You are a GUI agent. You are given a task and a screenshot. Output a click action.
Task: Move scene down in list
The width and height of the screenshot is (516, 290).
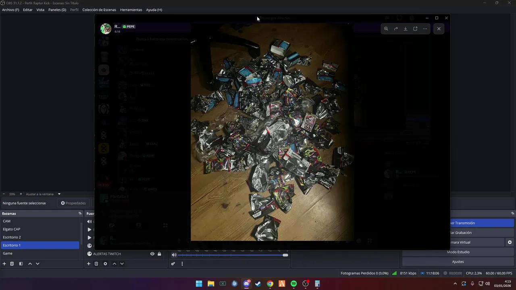[x=37, y=264]
